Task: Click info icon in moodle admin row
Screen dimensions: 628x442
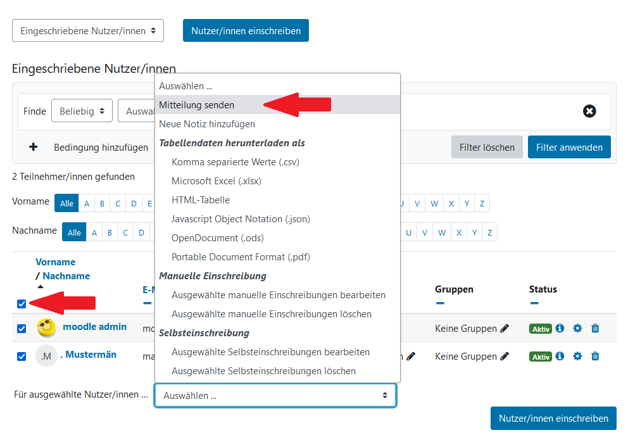Action: pos(560,329)
